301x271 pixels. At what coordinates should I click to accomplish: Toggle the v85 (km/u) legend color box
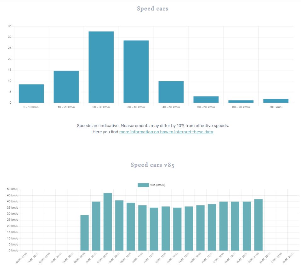point(143,185)
